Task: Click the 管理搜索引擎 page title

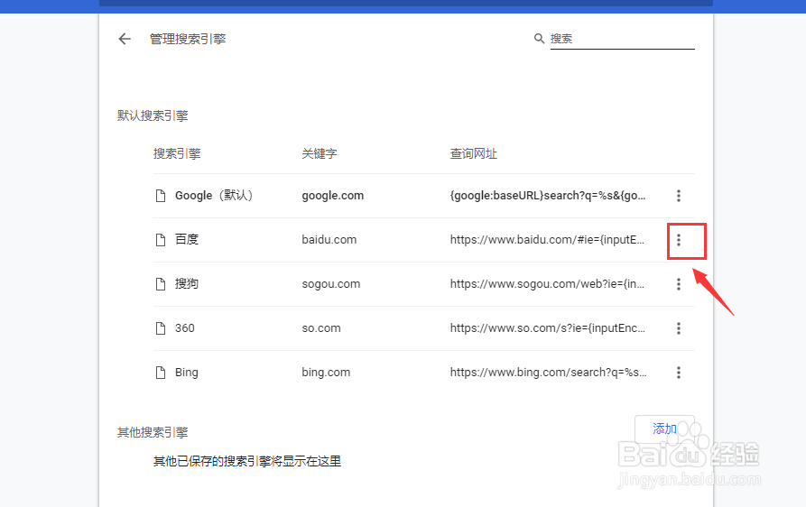Action: click(x=188, y=39)
